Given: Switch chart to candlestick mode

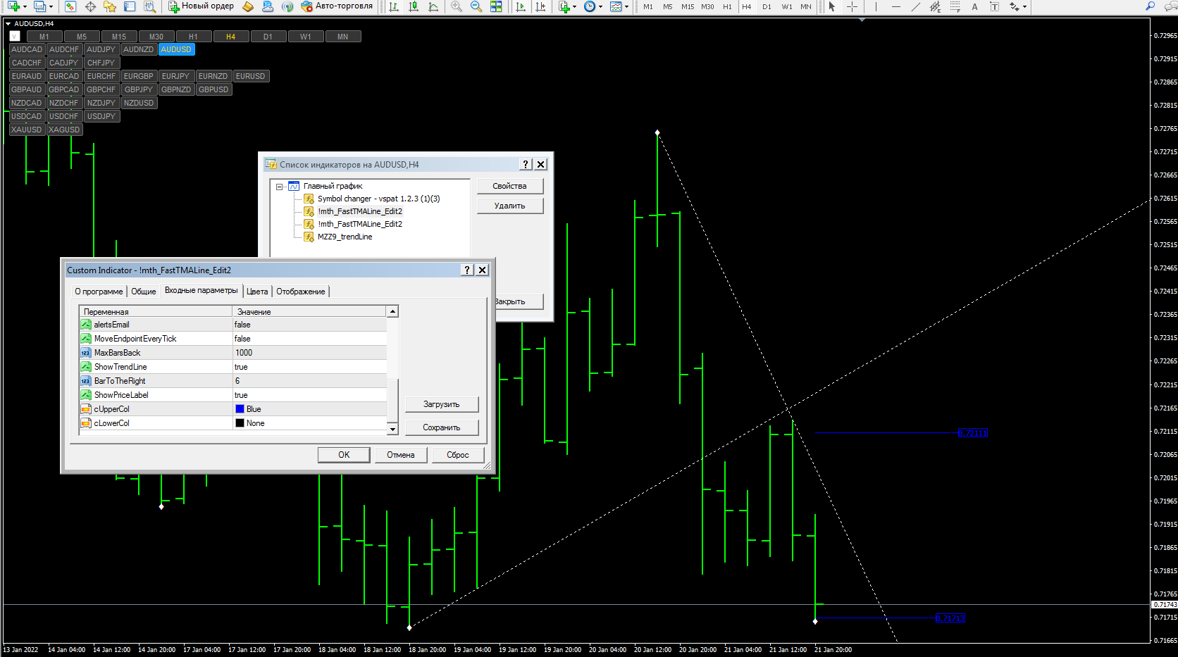Looking at the screenshot, I should point(414,6).
